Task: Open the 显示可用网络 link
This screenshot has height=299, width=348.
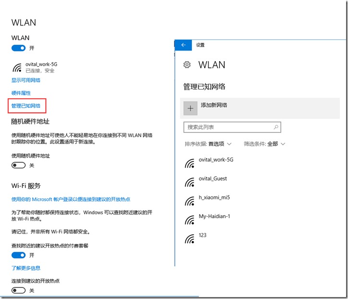Action: pos(26,80)
